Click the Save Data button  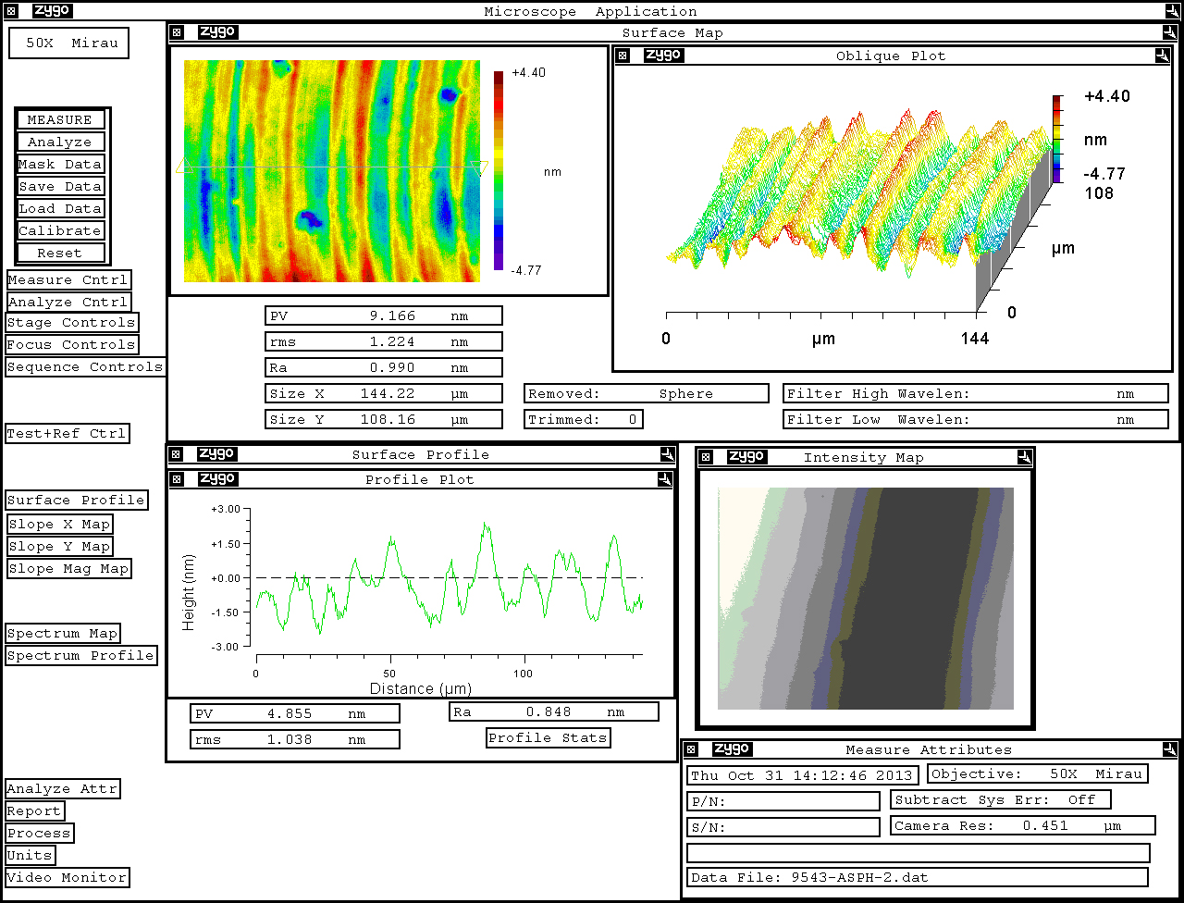click(x=60, y=187)
